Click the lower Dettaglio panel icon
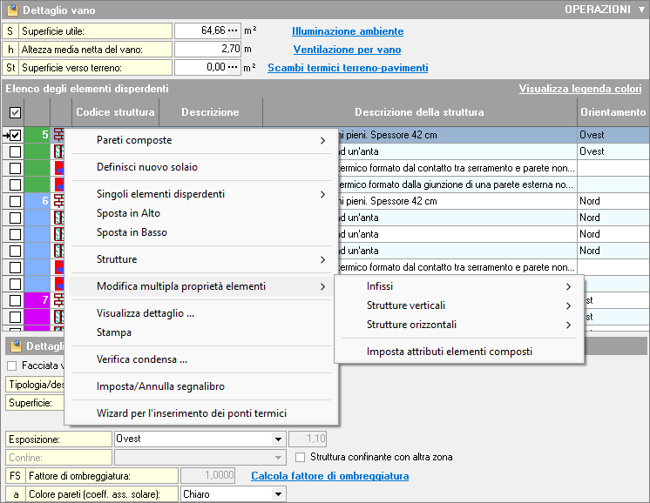The width and height of the screenshot is (650, 503). pyautogui.click(x=16, y=346)
